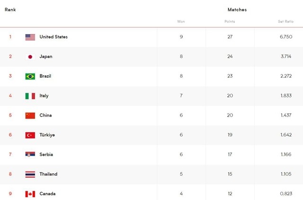
Task: Click the Serbia flag icon
Action: pos(30,155)
